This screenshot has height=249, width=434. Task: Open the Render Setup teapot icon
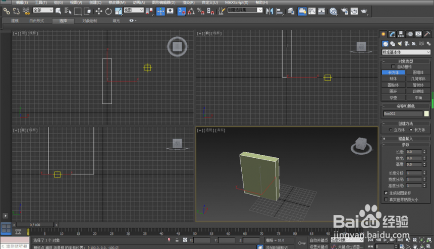pyautogui.click(x=345, y=11)
